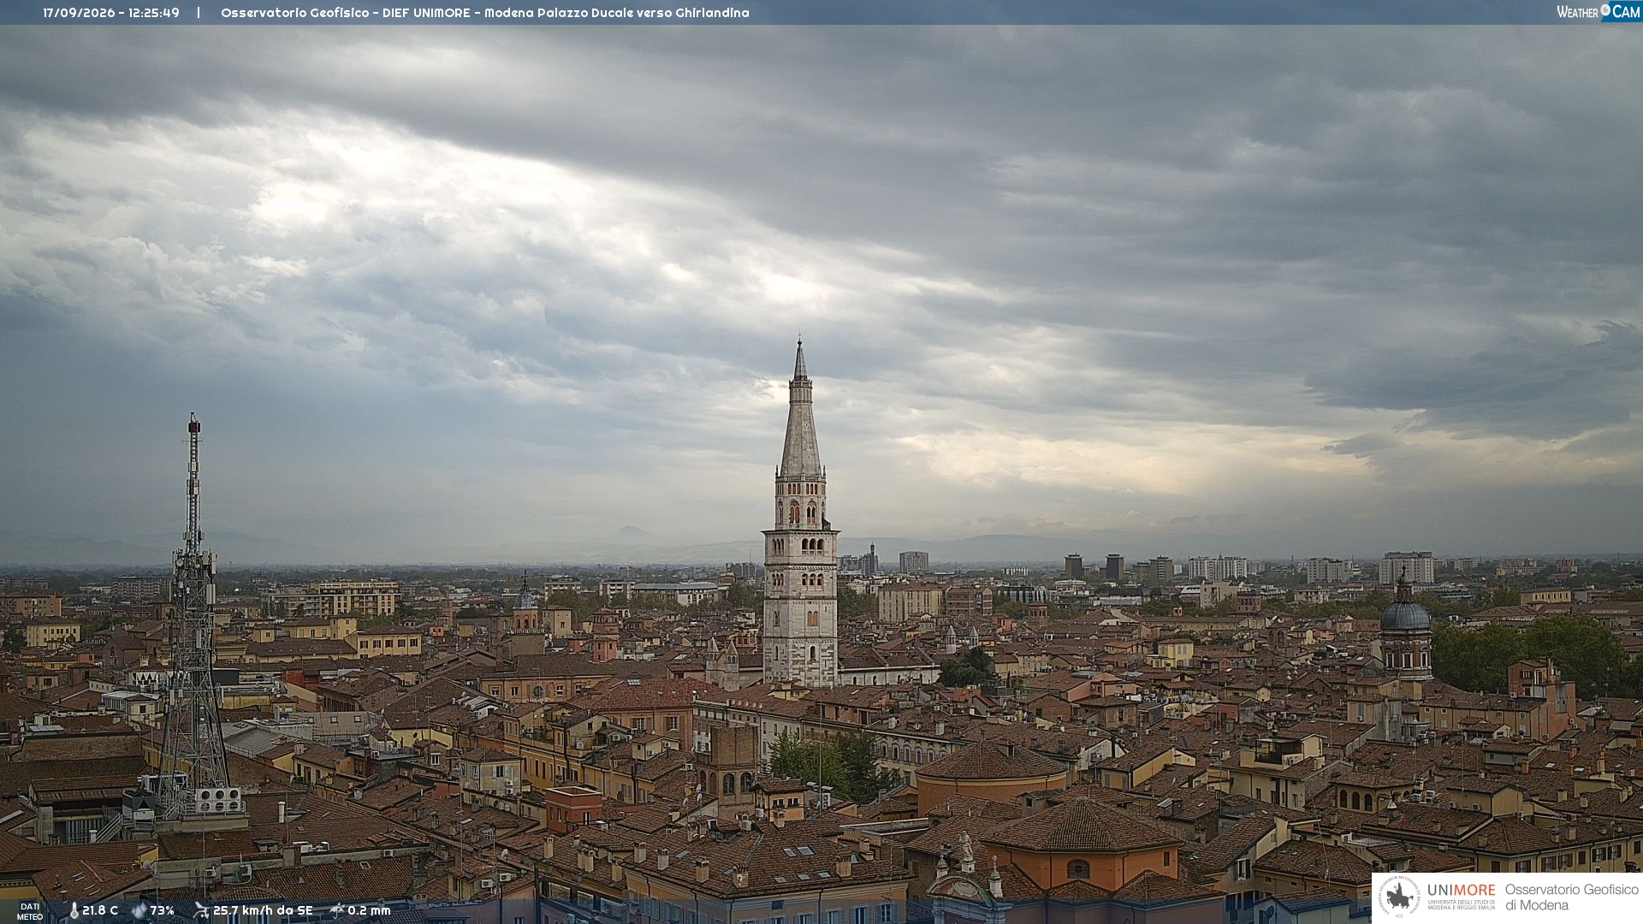1643x924 pixels.
Task: Click the WeatherCam logo
Action: point(1598,12)
